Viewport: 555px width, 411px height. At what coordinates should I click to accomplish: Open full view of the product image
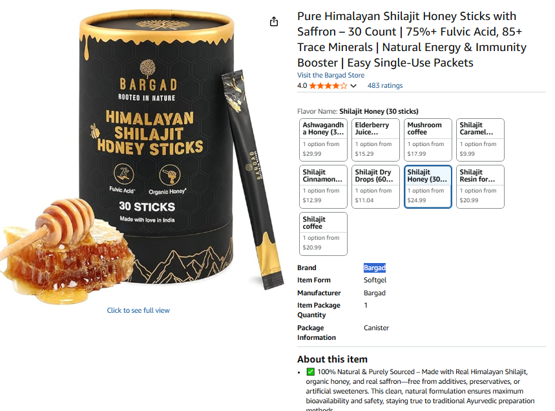(138, 311)
